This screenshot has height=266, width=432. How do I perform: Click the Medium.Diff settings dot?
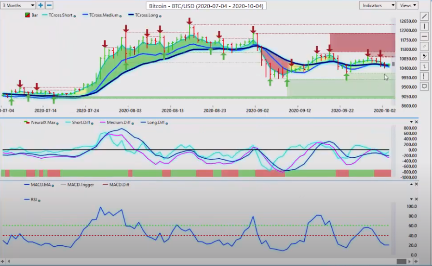click(x=133, y=124)
